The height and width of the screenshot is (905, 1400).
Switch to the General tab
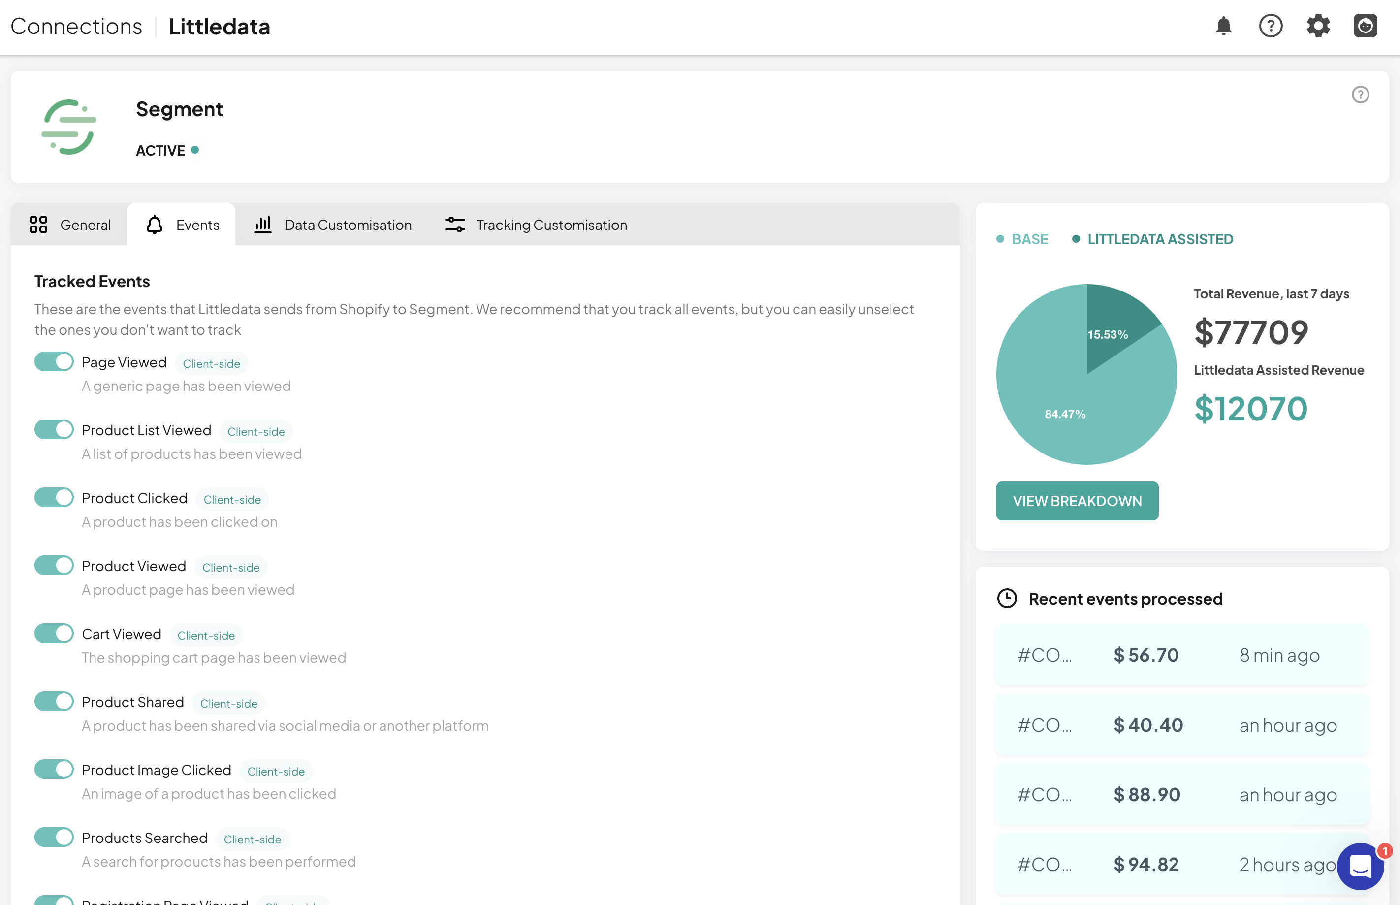click(x=69, y=225)
